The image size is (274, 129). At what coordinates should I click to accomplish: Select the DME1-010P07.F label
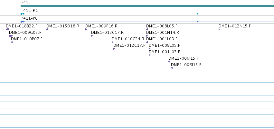coord(26,39)
